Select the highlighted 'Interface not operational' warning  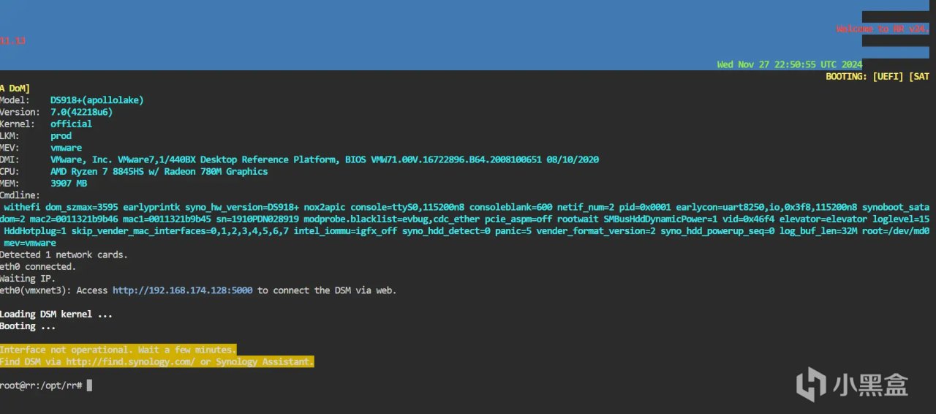click(x=118, y=350)
